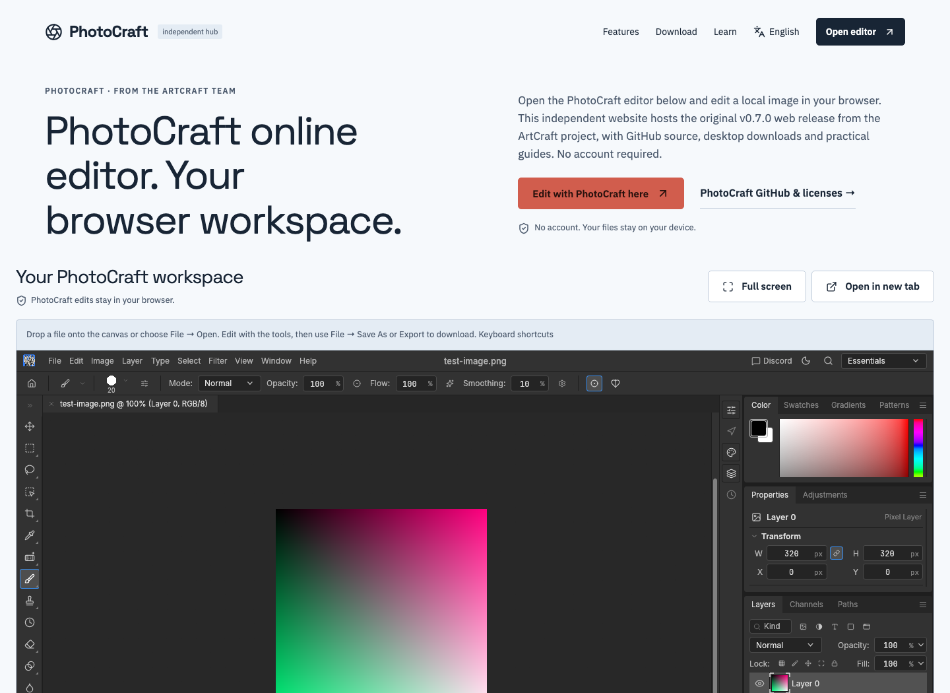Toggle the width-height link constraint

click(837, 553)
